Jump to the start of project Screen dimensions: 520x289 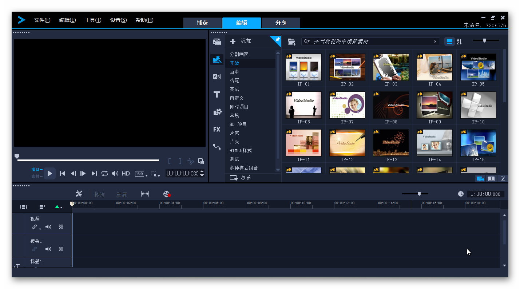(x=62, y=174)
